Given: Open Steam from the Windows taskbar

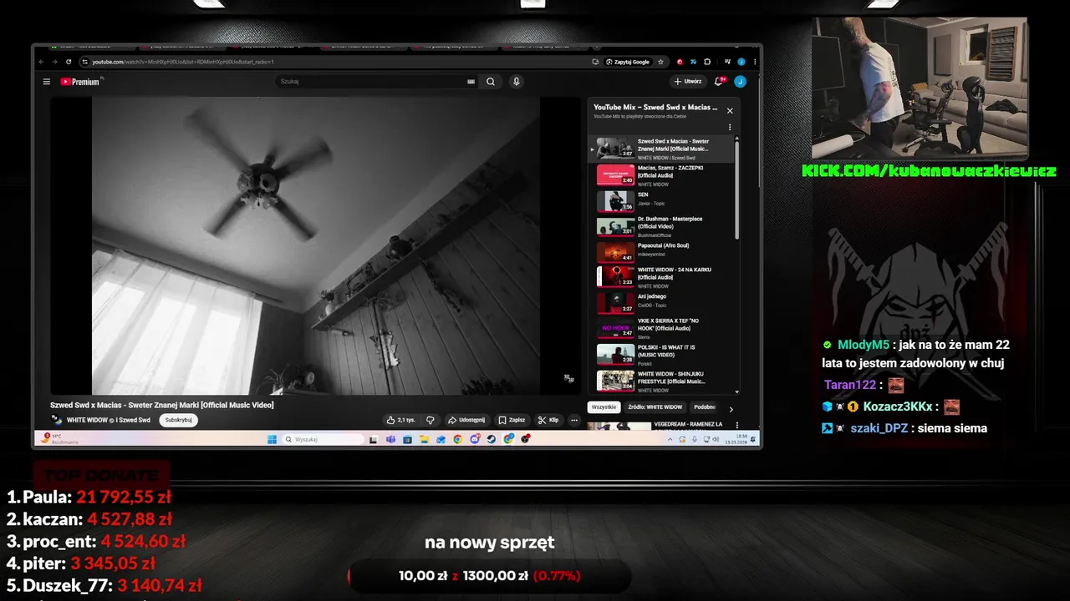Looking at the screenshot, I should pyautogui.click(x=491, y=439).
